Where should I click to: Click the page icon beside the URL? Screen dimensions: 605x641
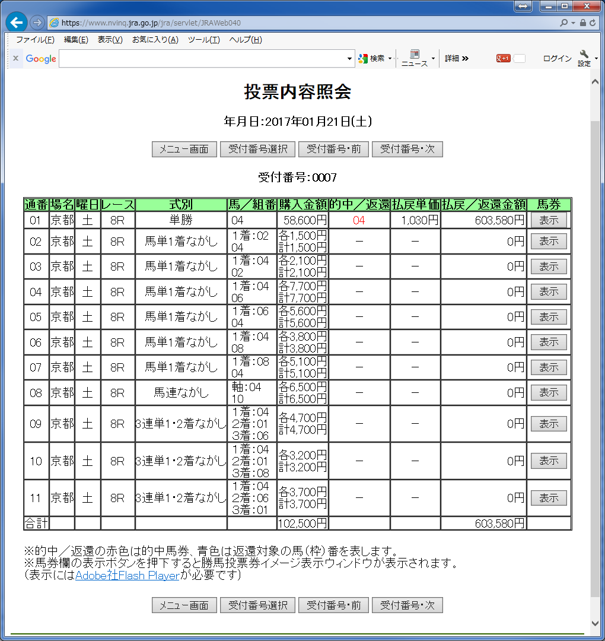click(x=54, y=23)
